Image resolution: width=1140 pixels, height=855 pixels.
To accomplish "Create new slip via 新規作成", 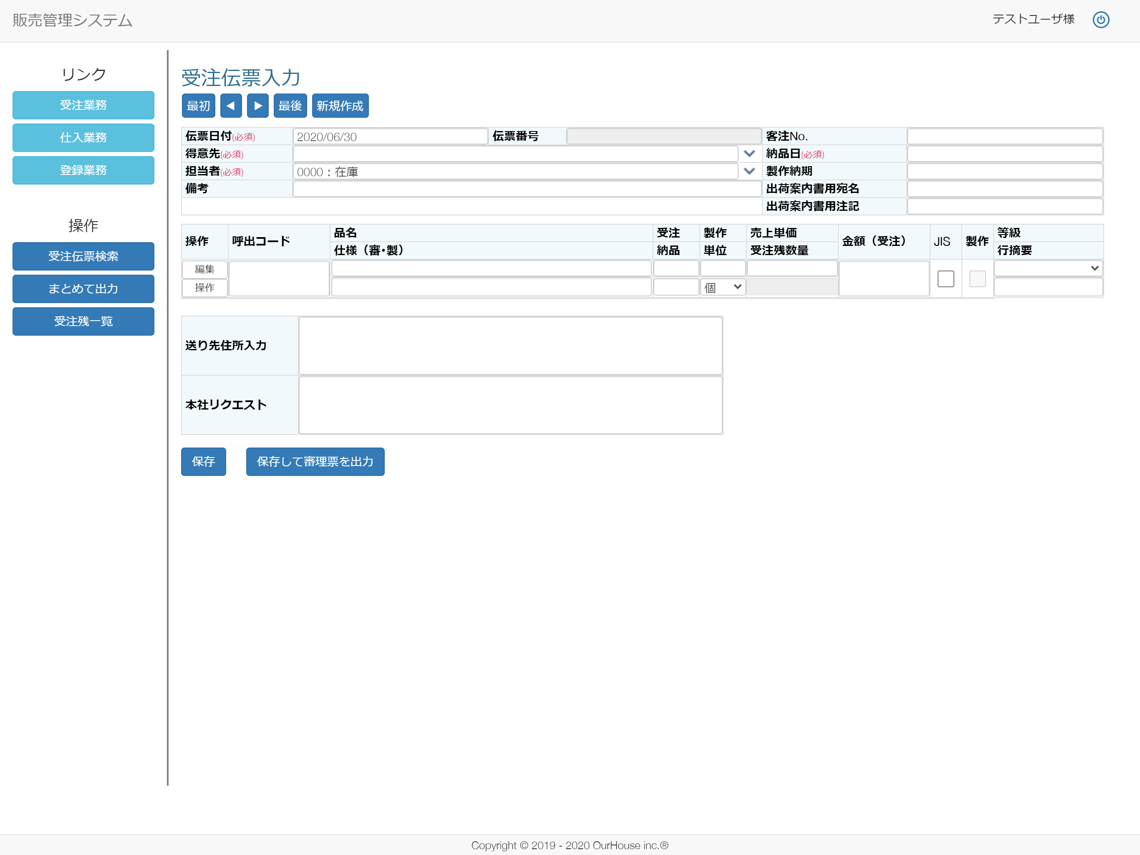I will click(340, 106).
